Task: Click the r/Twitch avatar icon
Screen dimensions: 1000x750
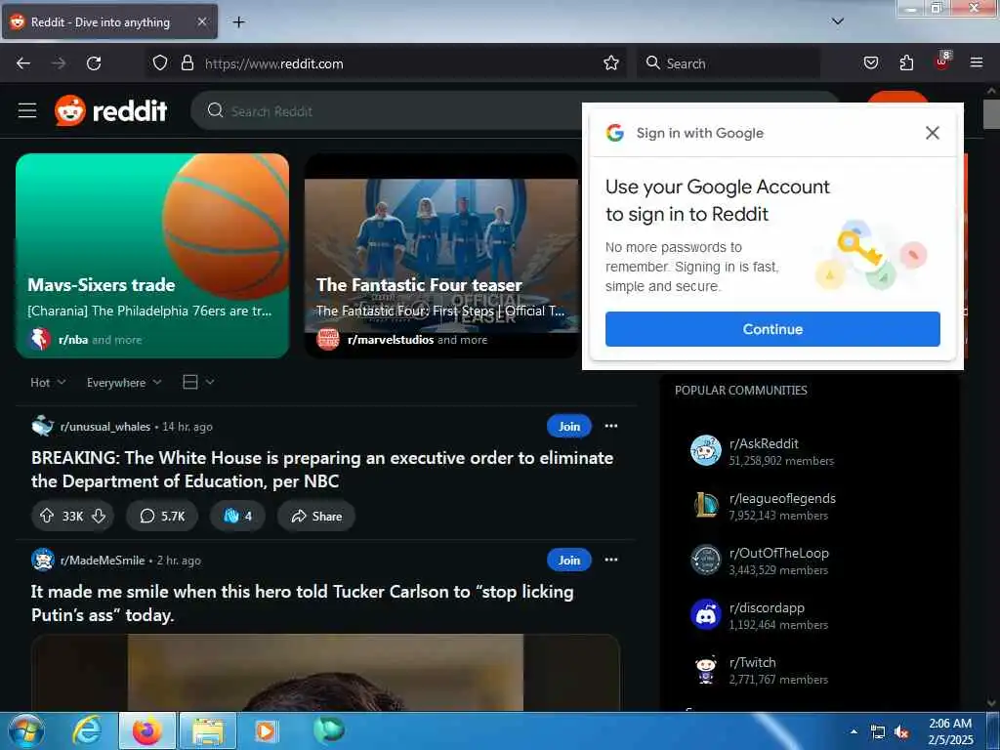Action: 706,670
